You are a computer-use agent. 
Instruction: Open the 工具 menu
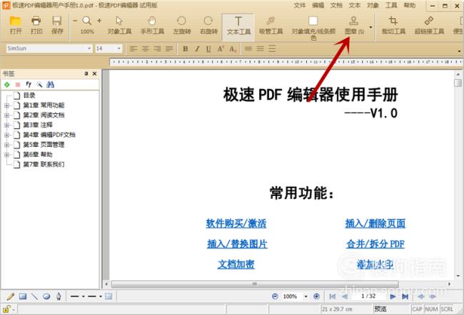pos(391,5)
